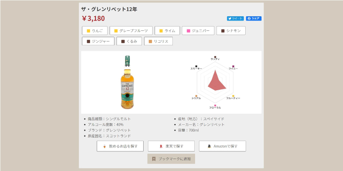Click the pink square on ジュニパー tag
Image resolution: width=343 pixels, height=171 pixels.
tap(187, 31)
